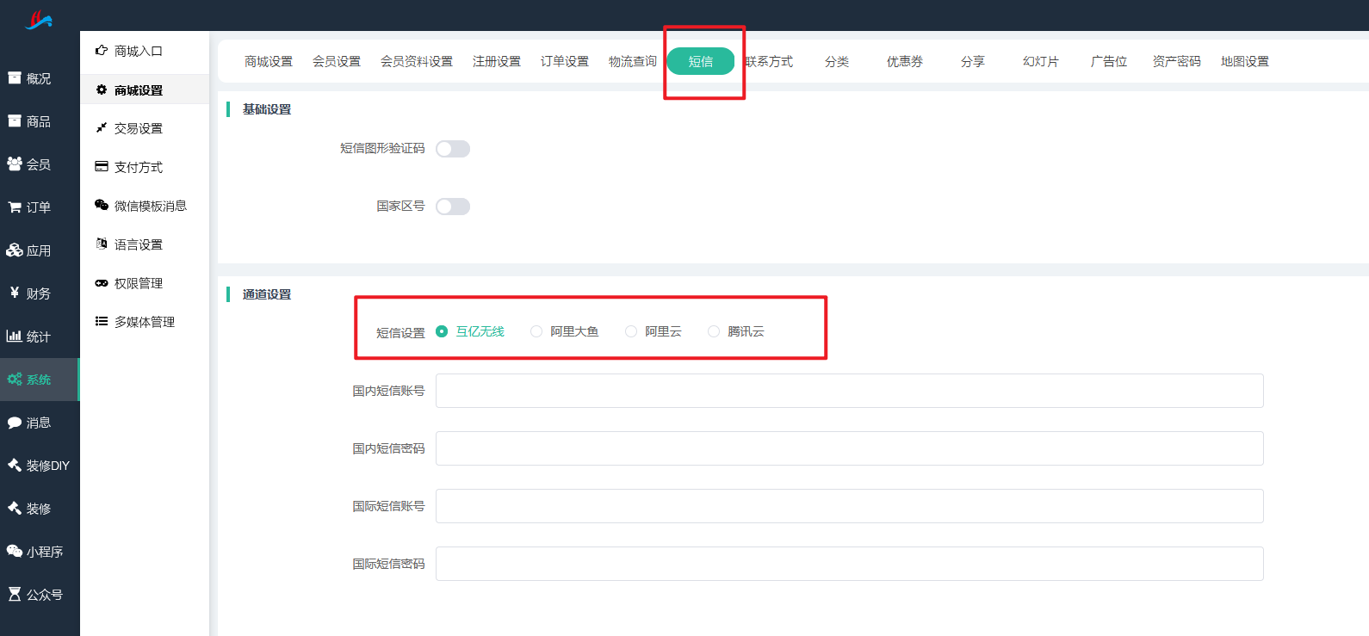Click the 交易设置 arrows icon

coord(102,128)
